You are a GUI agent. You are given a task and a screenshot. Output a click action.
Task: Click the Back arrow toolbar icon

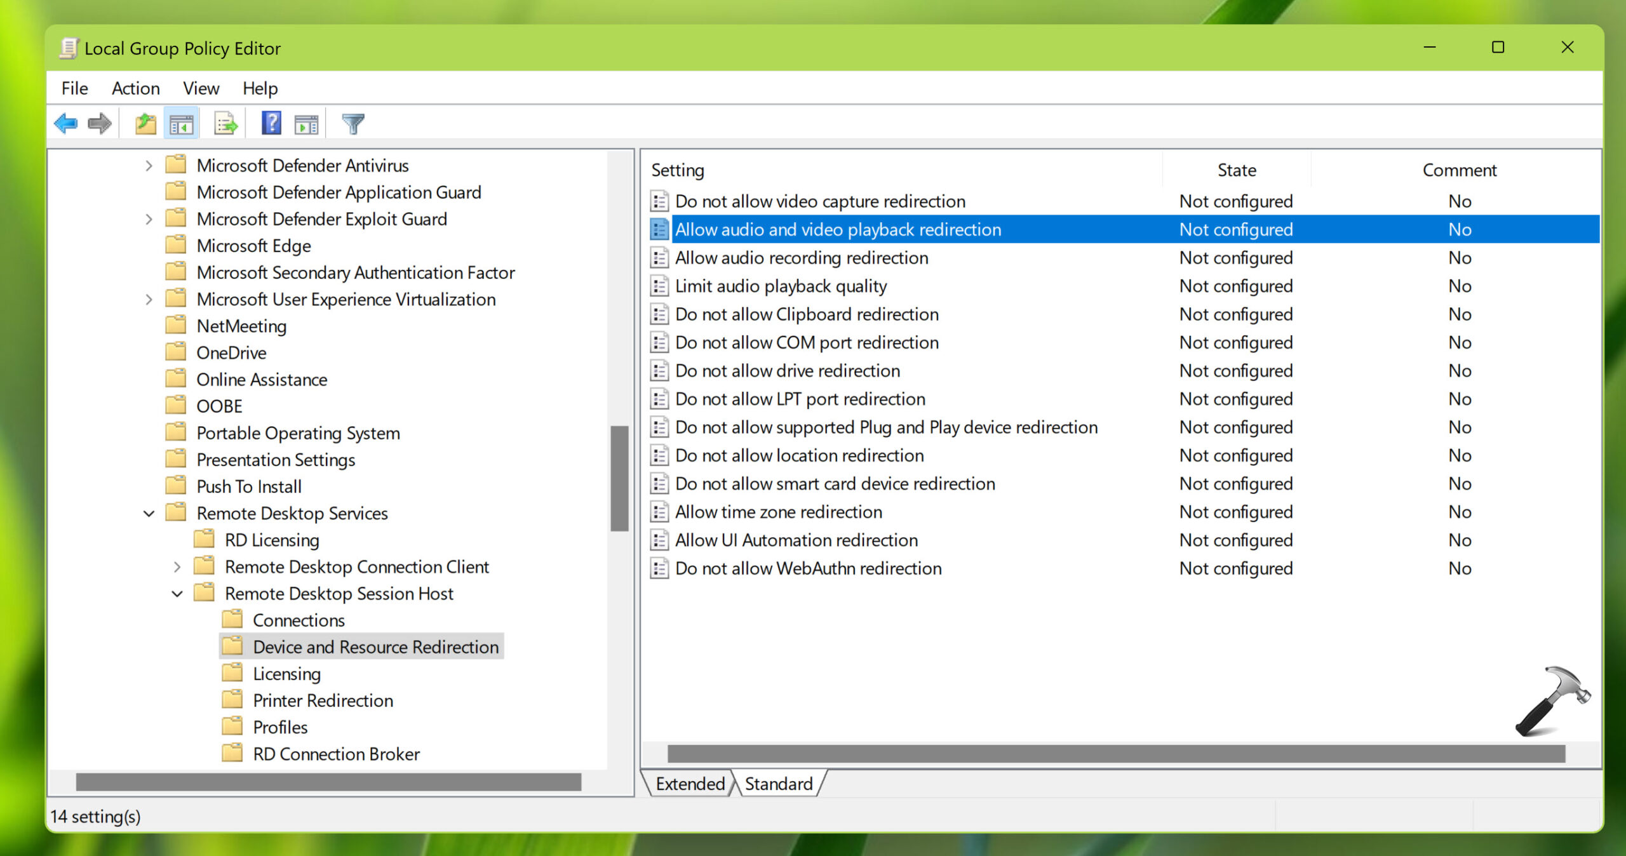point(66,123)
